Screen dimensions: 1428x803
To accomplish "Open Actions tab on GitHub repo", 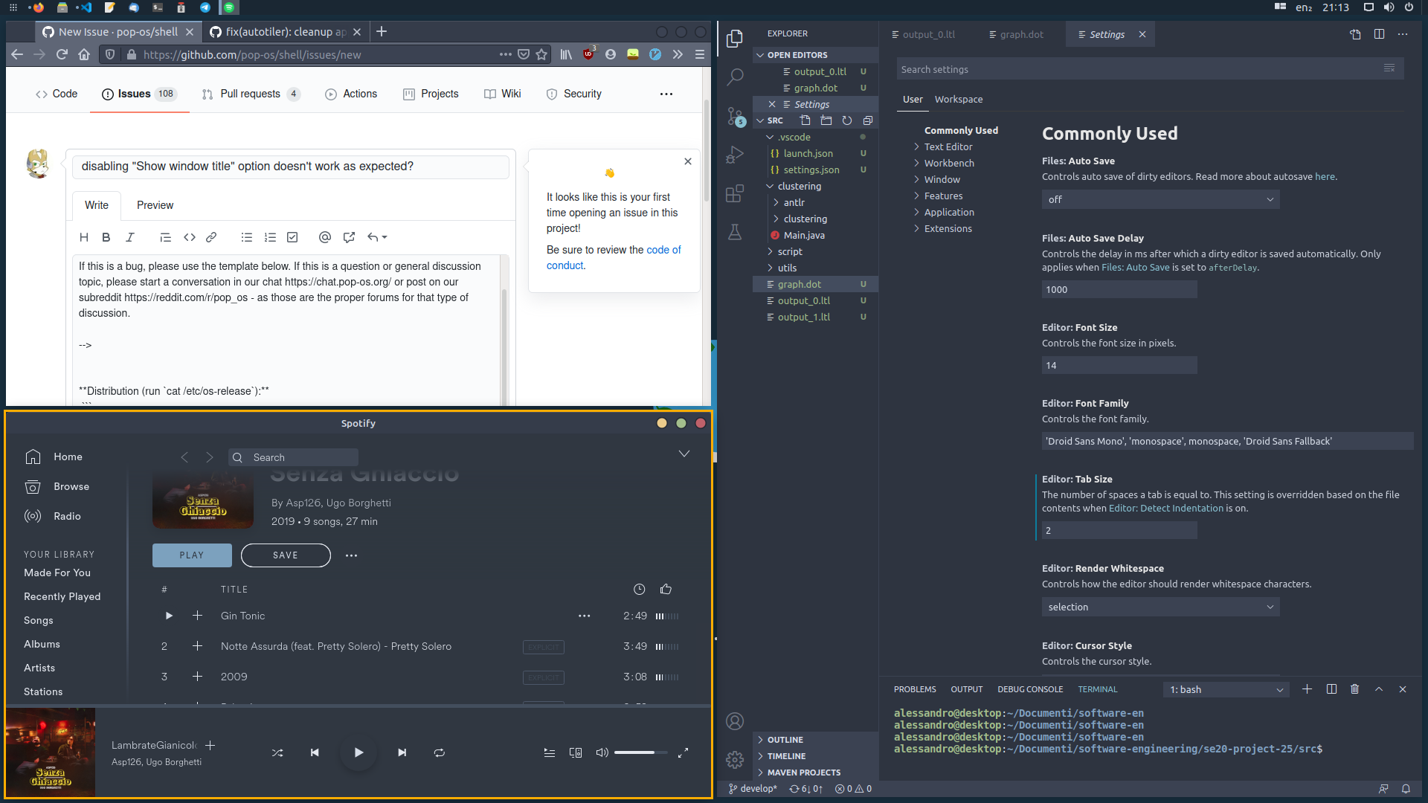I will (351, 94).
